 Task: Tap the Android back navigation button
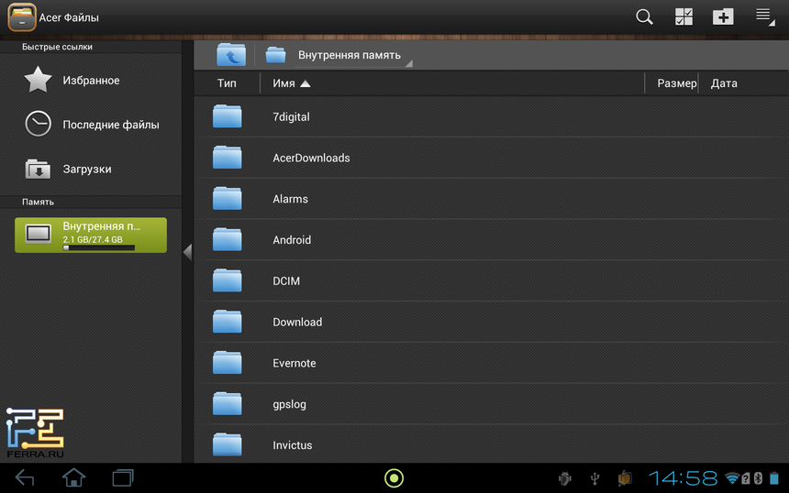click(25, 478)
